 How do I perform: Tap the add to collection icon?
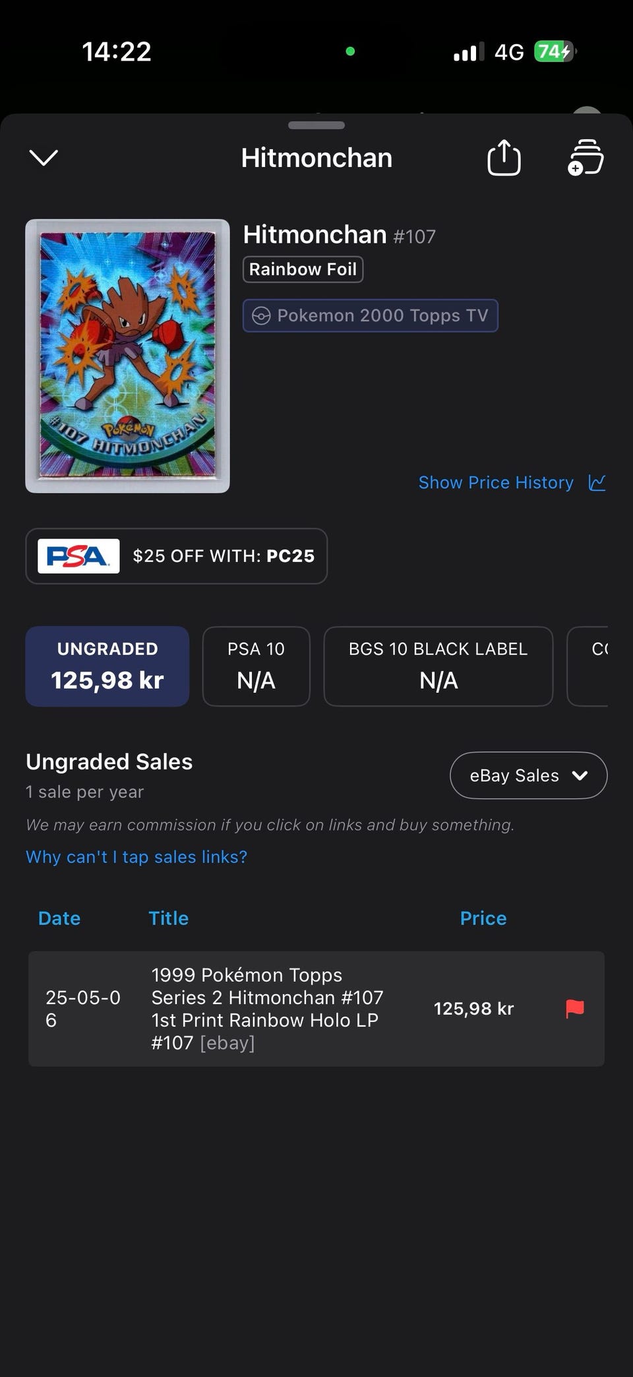[586, 158]
